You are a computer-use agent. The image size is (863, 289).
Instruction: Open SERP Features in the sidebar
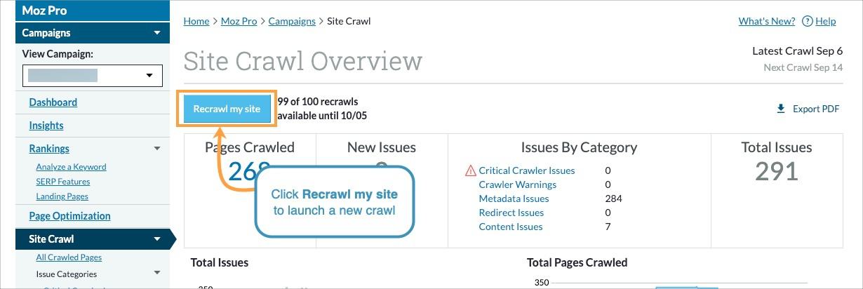(63, 182)
